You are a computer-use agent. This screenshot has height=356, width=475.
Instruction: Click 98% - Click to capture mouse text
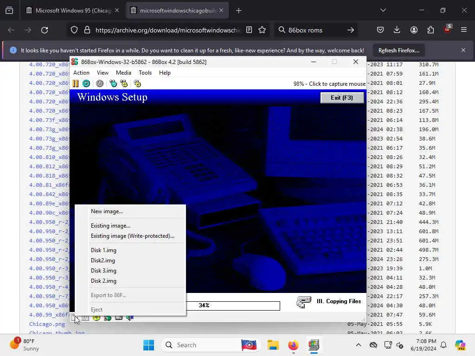click(329, 84)
